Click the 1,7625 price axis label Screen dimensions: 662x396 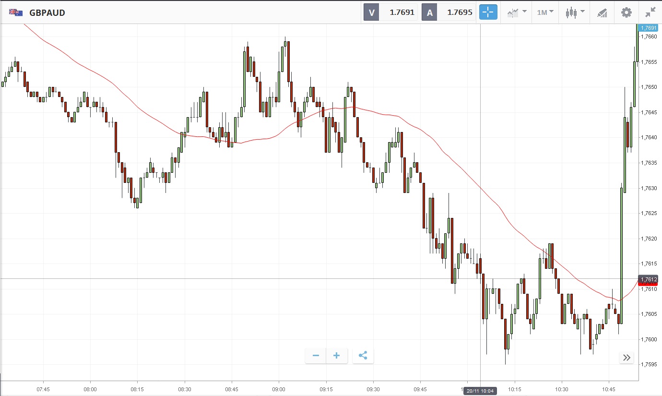click(x=649, y=213)
